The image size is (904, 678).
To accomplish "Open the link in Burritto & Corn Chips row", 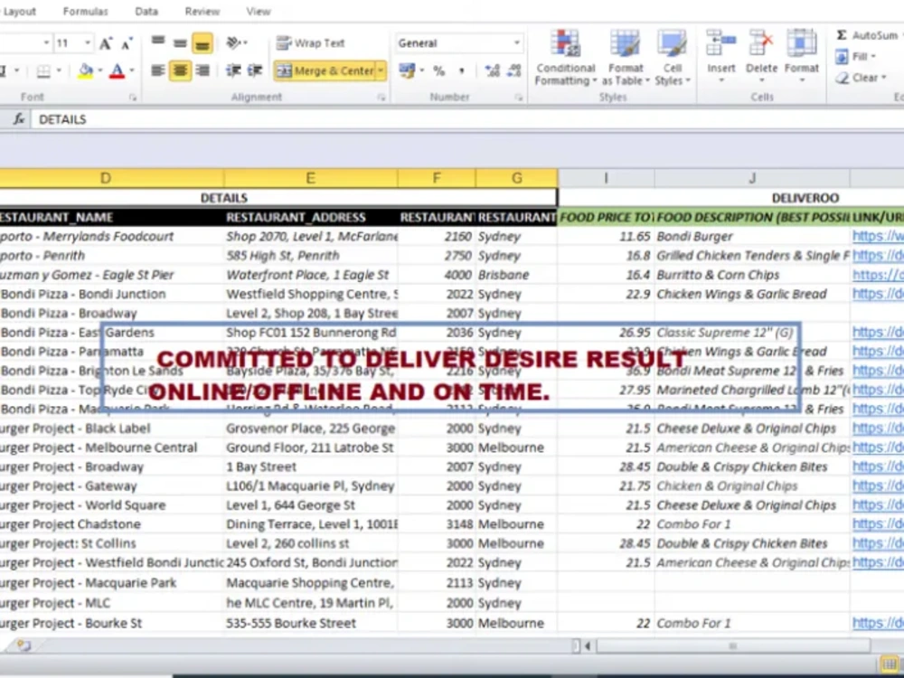I will pos(878,275).
